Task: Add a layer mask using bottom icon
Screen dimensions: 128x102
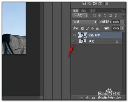Action: 93,98
